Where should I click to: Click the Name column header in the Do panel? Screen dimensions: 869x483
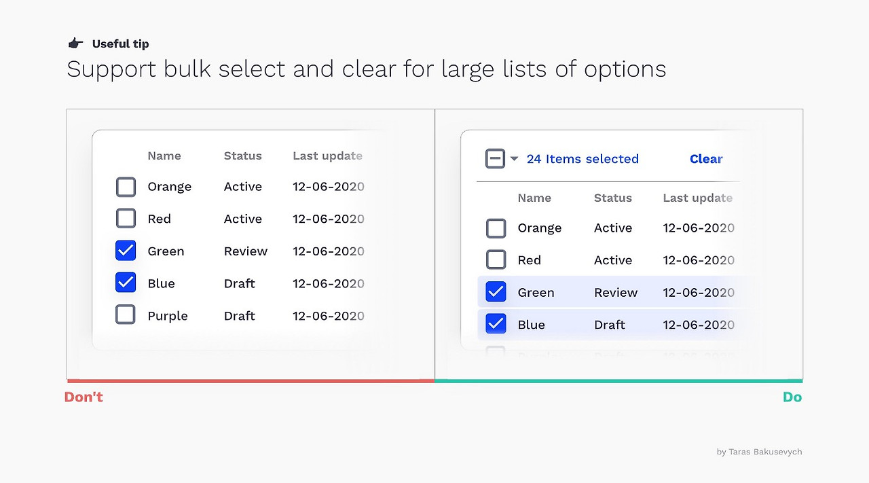coord(534,198)
